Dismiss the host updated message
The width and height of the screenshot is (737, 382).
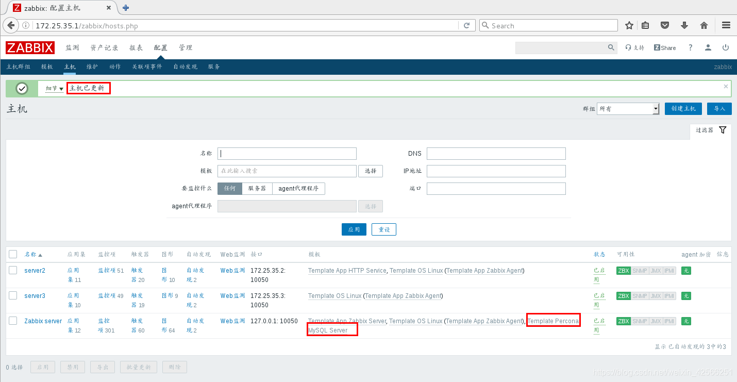(x=726, y=86)
